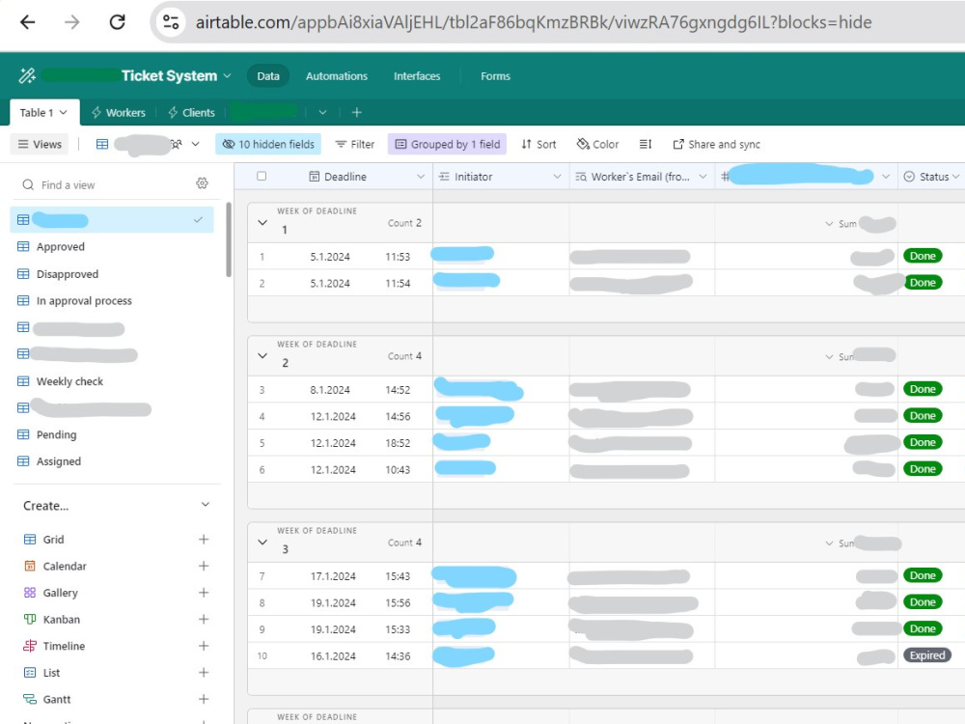965x724 pixels.
Task: Select the Pending view
Action: coord(112,434)
